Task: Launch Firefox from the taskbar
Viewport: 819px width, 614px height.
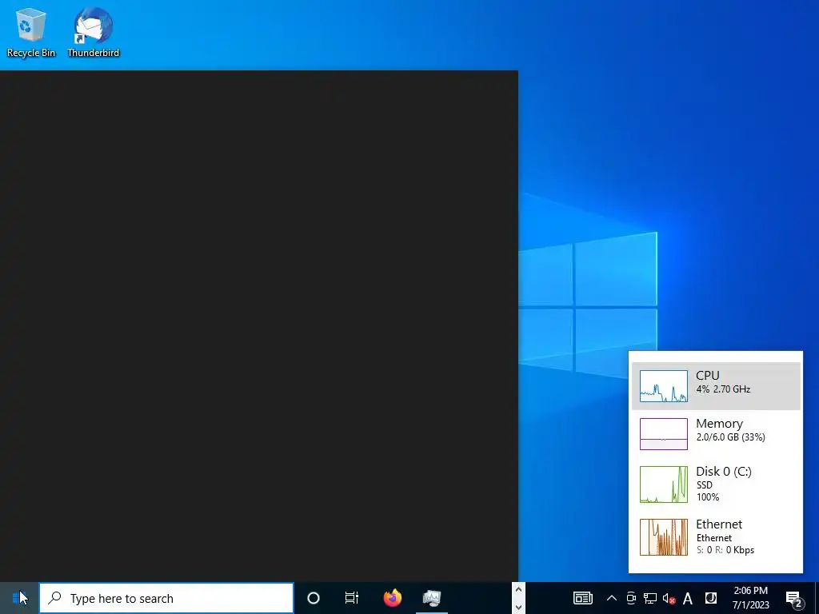Action: (x=392, y=598)
